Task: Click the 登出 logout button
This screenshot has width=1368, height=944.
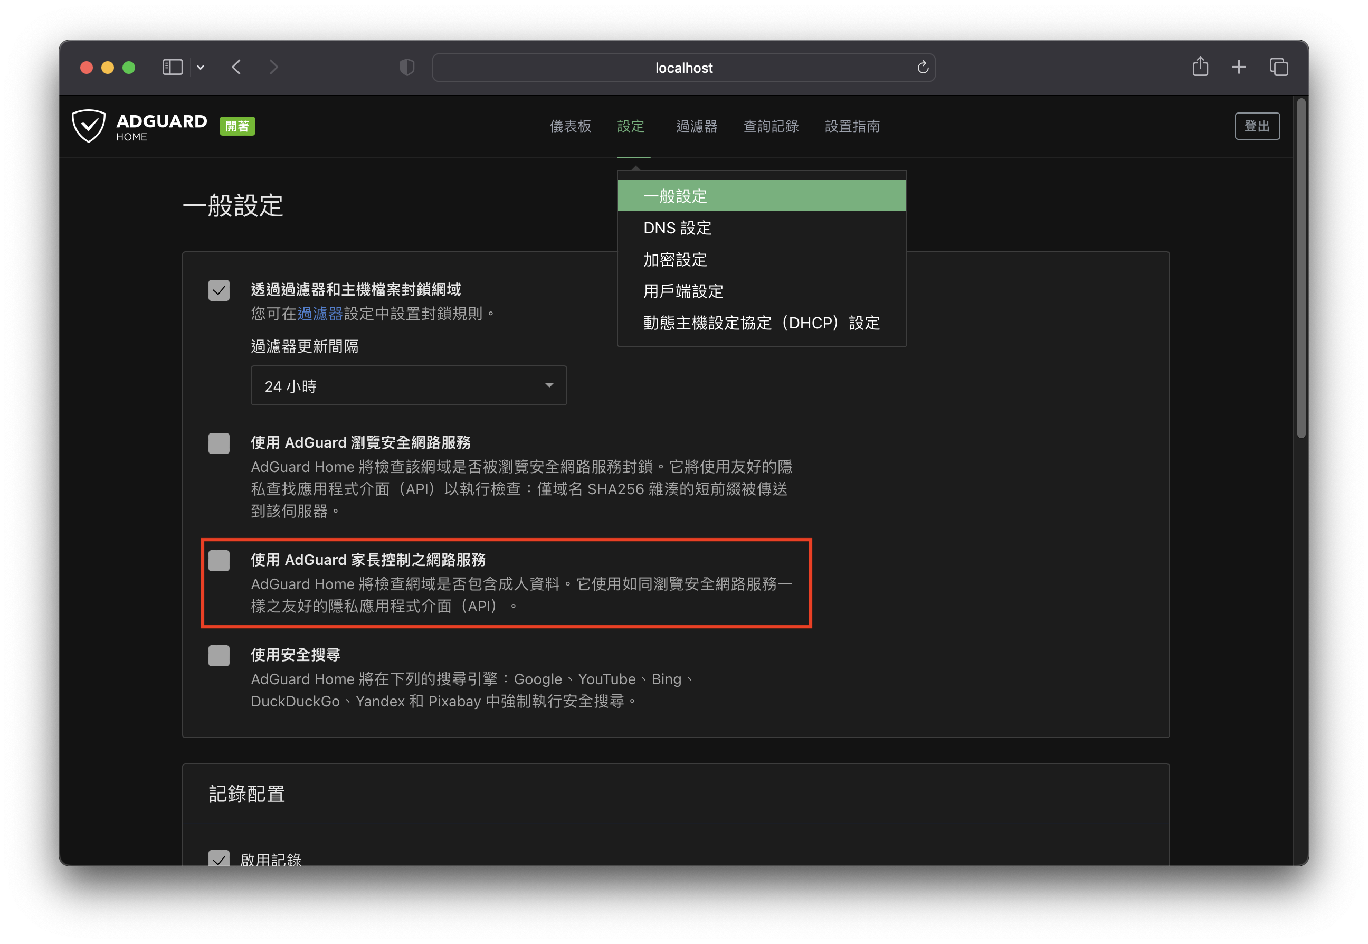Action: (1257, 126)
